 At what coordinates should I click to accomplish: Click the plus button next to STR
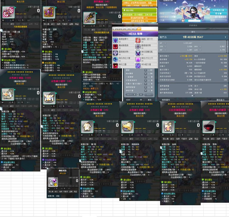pyautogui.click(x=165, y=47)
